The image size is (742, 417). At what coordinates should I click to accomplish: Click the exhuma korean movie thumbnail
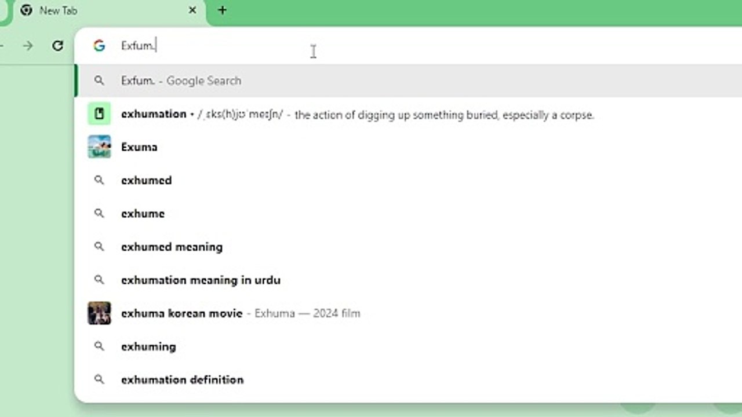pyautogui.click(x=99, y=313)
